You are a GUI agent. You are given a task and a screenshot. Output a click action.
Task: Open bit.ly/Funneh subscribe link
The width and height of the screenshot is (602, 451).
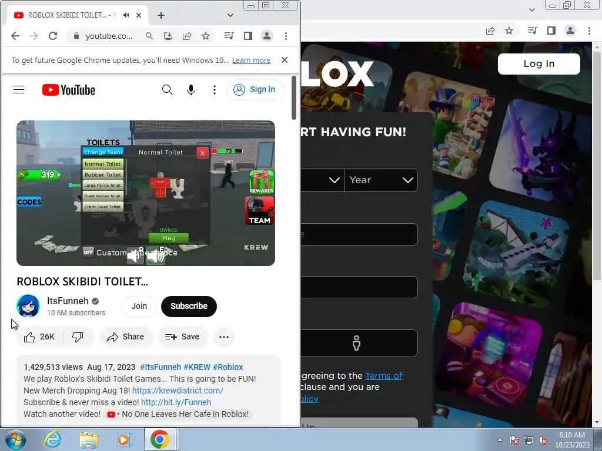click(176, 402)
